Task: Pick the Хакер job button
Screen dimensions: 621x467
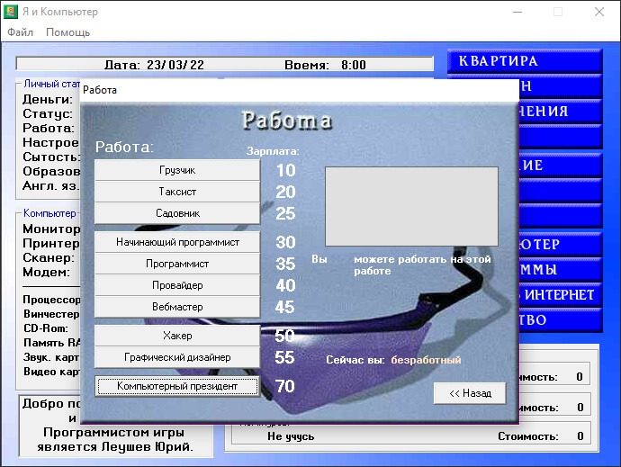Action: tap(177, 336)
